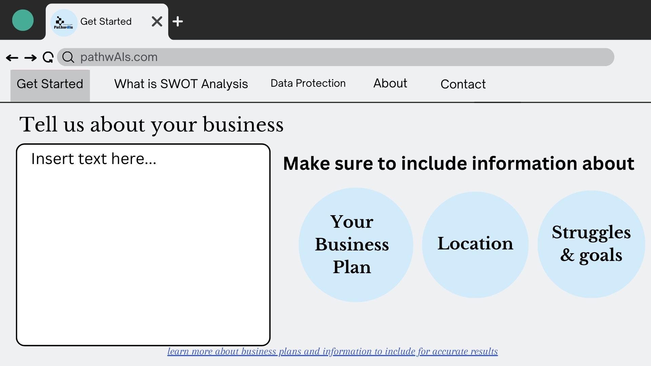Select the Get Started browser tab title
The image size is (651, 366).
tap(106, 22)
